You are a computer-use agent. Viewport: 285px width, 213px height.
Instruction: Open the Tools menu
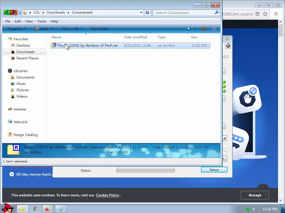pyautogui.click(x=42, y=21)
